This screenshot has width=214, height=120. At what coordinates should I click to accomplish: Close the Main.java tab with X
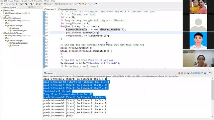(x=55, y=9)
